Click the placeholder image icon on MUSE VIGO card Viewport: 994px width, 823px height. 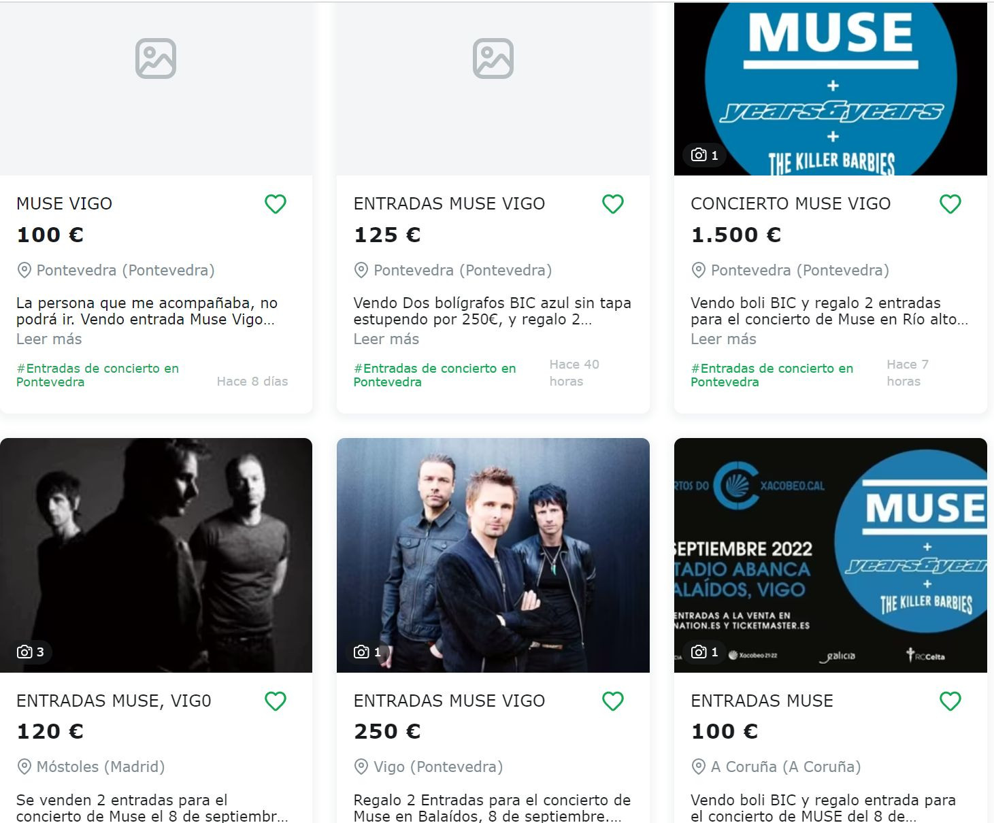click(155, 59)
